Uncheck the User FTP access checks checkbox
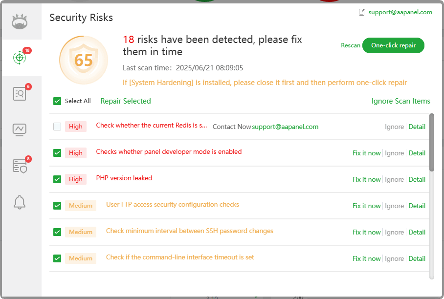The height and width of the screenshot is (299, 444). point(57,206)
